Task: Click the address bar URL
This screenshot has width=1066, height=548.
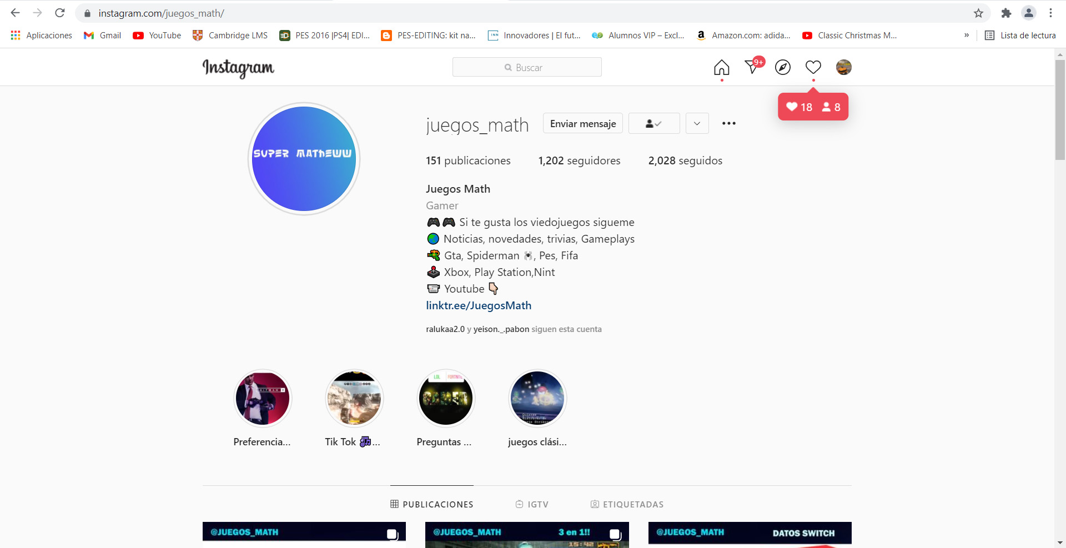Action: (x=161, y=13)
